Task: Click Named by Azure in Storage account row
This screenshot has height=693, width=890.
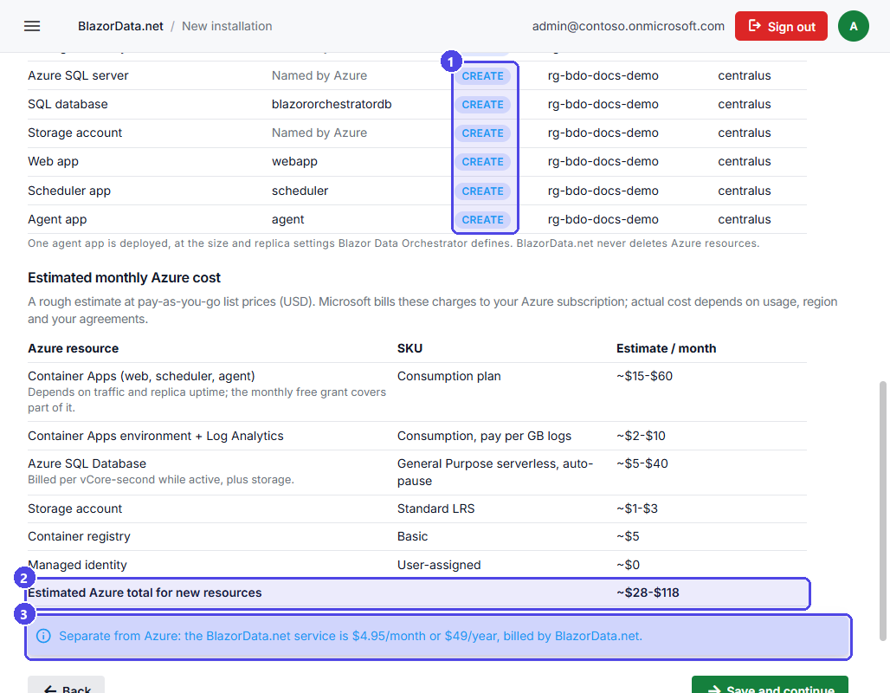Action: point(319,133)
